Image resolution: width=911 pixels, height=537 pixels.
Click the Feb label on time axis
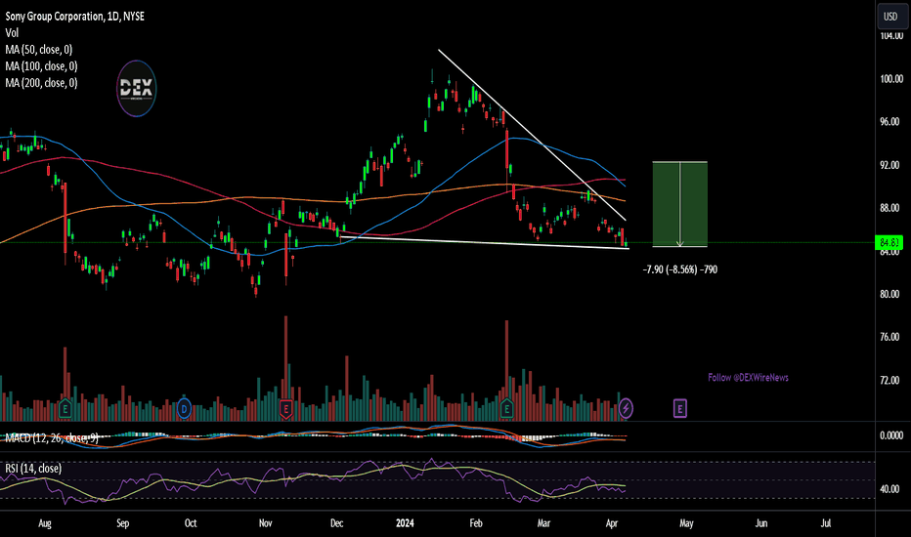pyautogui.click(x=476, y=523)
